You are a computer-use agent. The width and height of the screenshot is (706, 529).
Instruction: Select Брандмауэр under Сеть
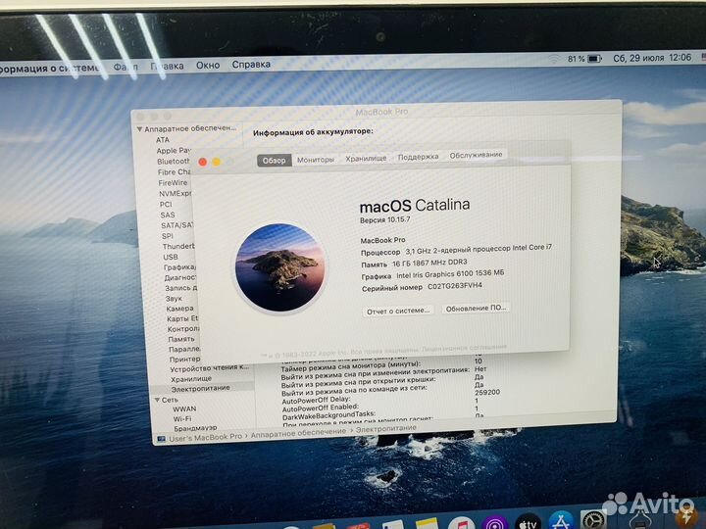195,428
